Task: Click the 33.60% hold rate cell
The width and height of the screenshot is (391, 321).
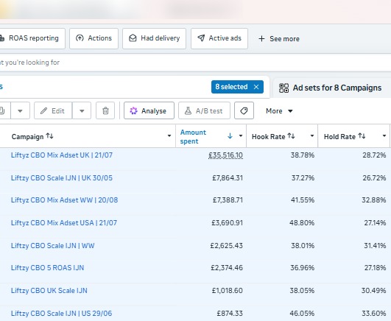Action: (373, 313)
